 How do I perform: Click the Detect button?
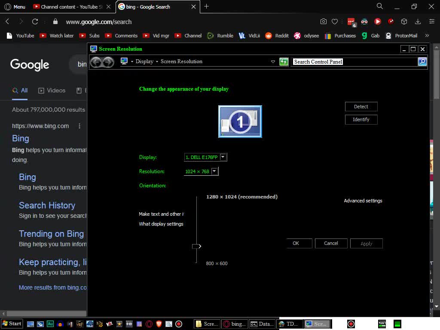click(x=361, y=106)
